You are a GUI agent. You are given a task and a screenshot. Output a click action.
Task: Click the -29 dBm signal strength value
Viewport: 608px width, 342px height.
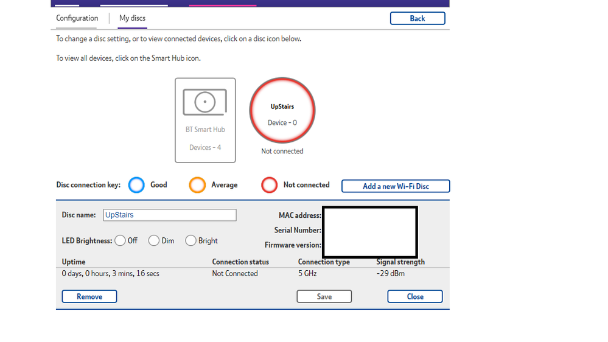pos(390,274)
